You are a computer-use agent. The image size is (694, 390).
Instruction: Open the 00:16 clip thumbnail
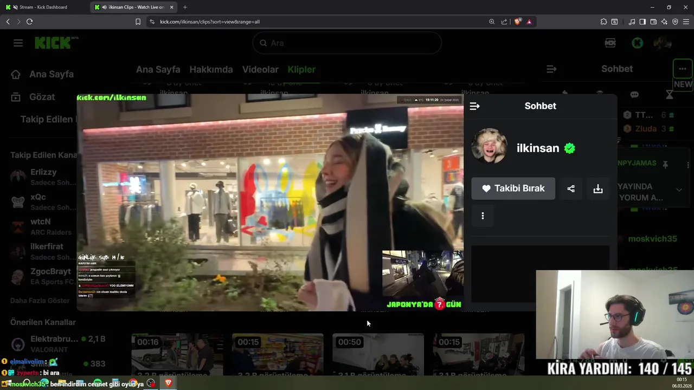click(177, 354)
